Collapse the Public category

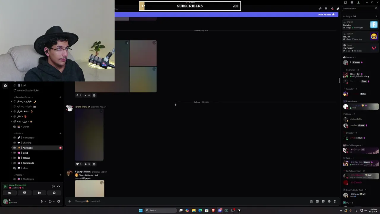(x=18, y=133)
